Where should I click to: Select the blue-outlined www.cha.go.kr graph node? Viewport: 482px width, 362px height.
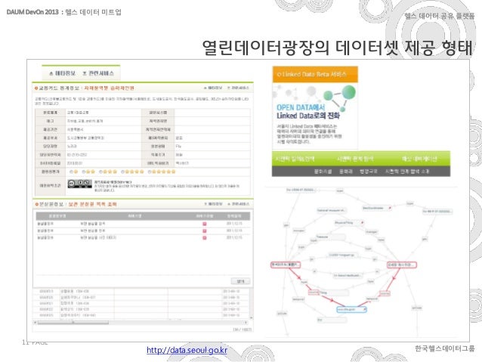(x=351, y=309)
